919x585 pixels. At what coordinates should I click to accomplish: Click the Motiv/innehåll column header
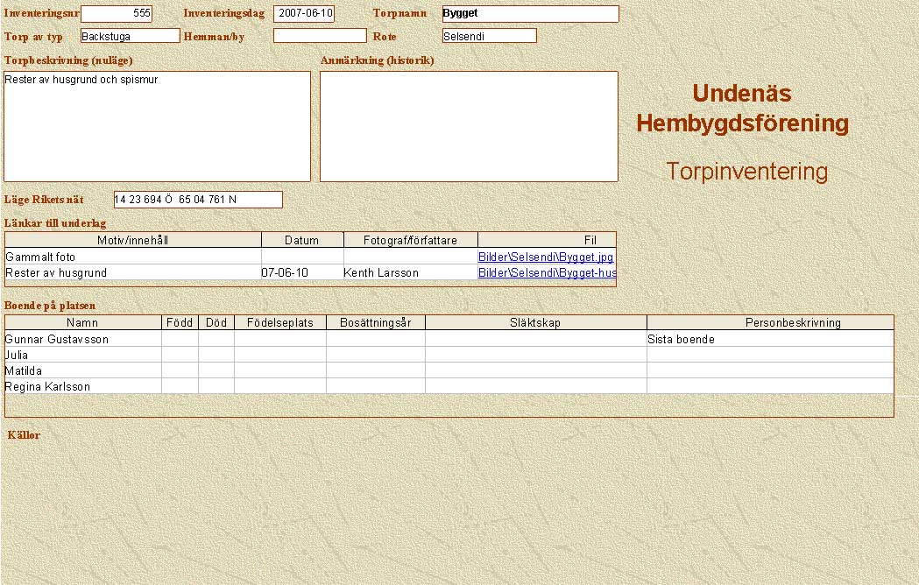coord(133,240)
